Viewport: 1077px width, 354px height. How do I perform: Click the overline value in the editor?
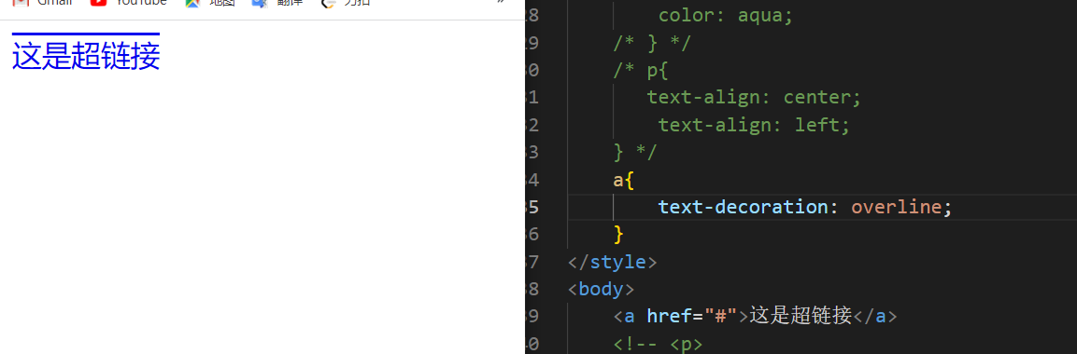[897, 207]
